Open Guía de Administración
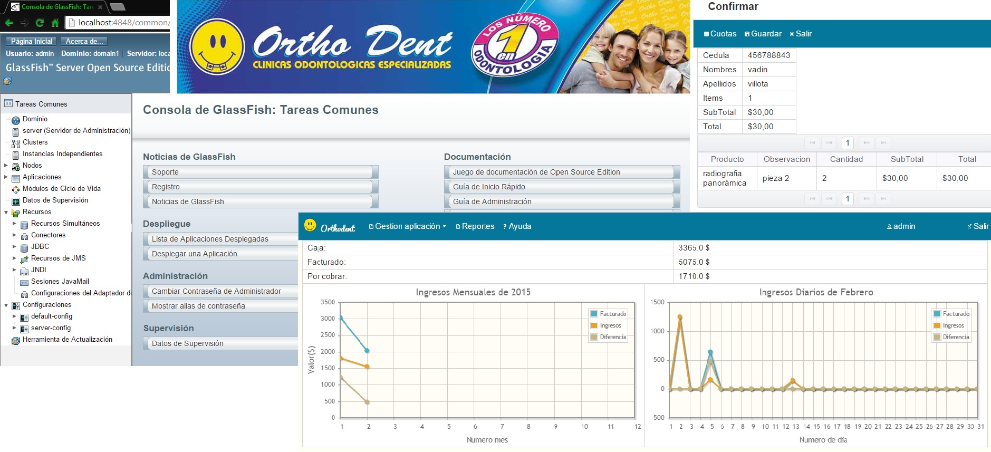This screenshot has height=452, width=991. pos(562,201)
